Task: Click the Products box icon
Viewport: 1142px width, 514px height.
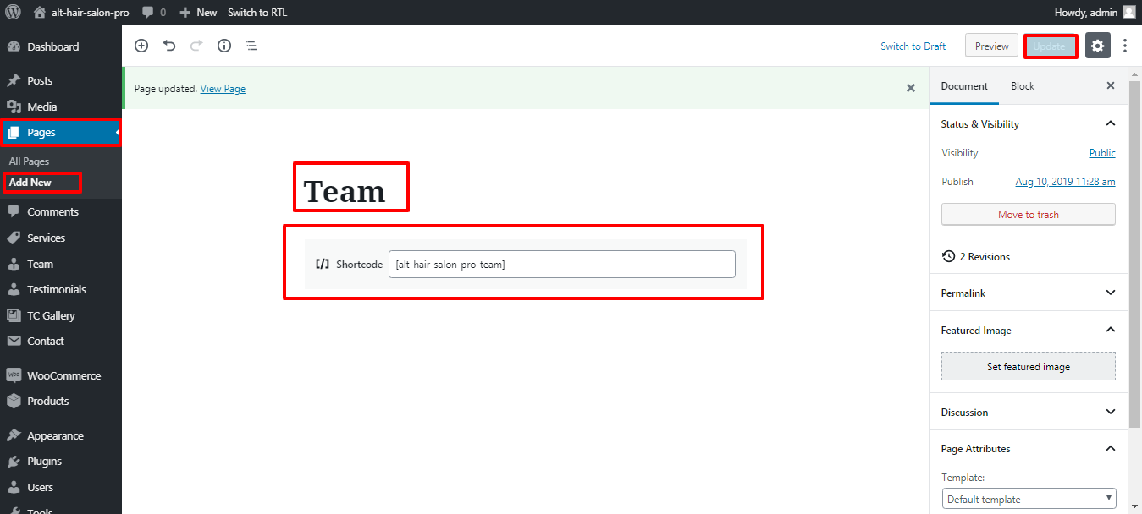Action: point(14,401)
